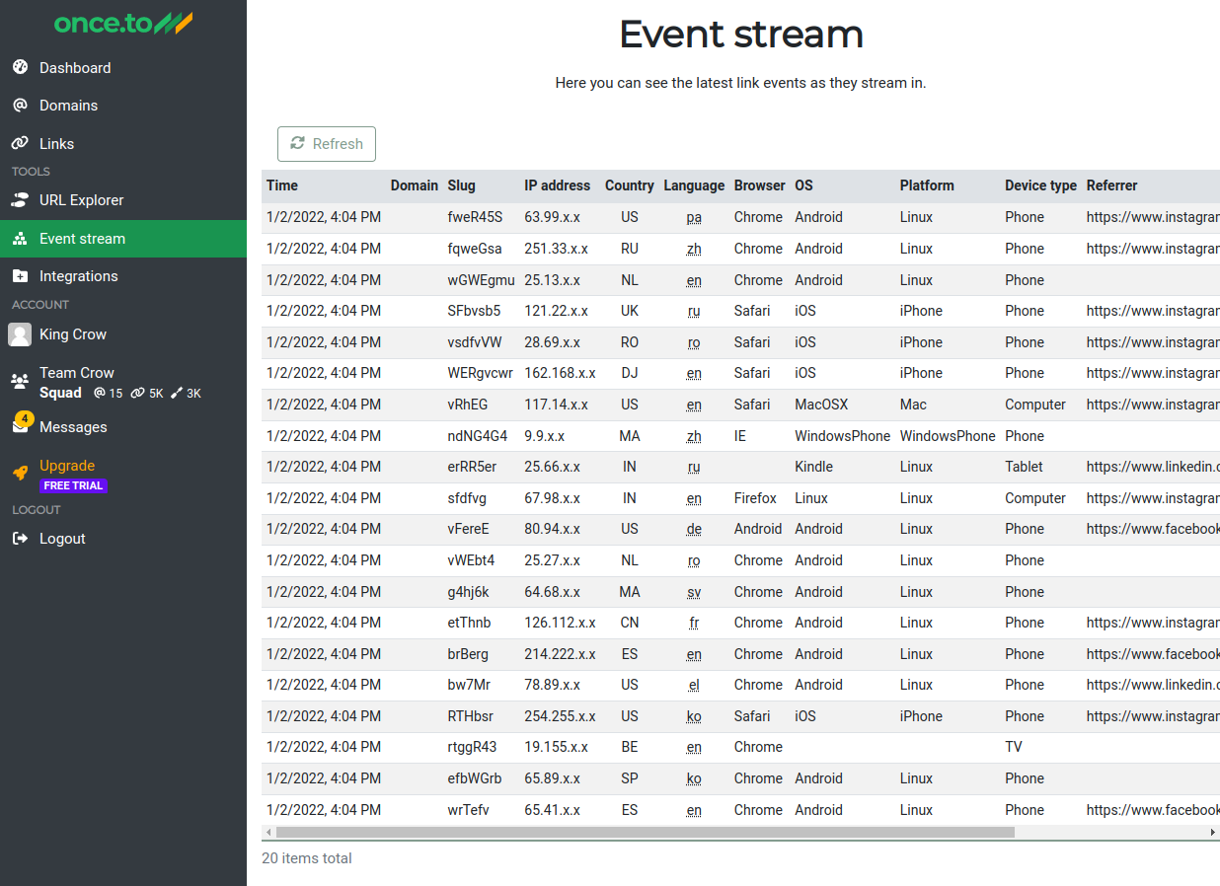The image size is (1220, 886).
Task: Click the scrollbar right arrow
Action: click(x=1213, y=833)
